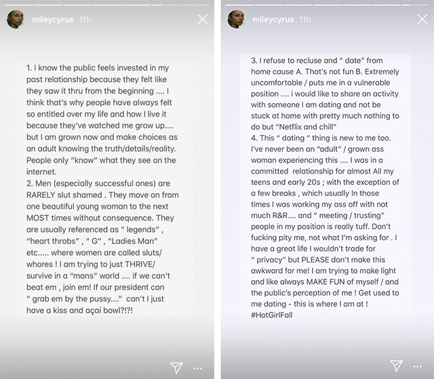Click the right story's top progress bar

coord(327,3)
